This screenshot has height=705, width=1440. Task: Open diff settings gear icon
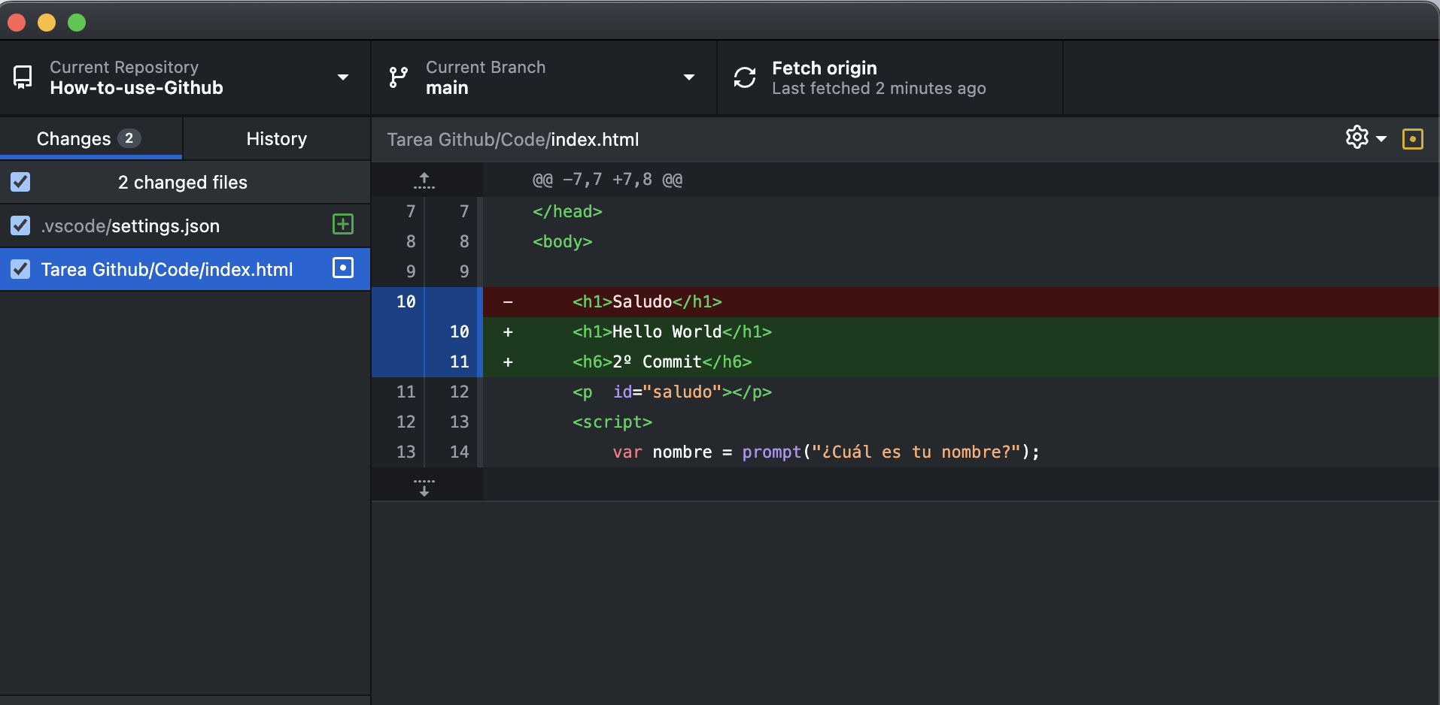(1357, 138)
